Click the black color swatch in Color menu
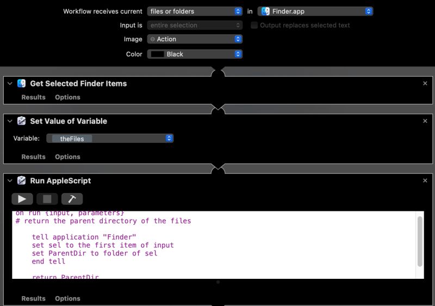This screenshot has height=306, width=435. (x=157, y=54)
